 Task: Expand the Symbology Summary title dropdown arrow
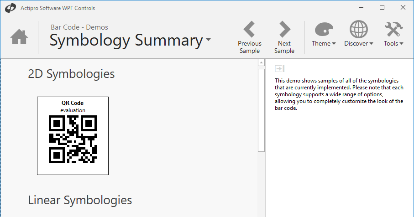(208, 40)
